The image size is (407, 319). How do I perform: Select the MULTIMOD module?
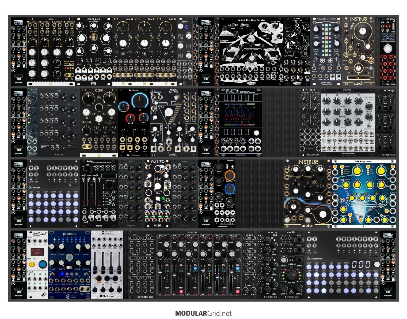click(158, 194)
